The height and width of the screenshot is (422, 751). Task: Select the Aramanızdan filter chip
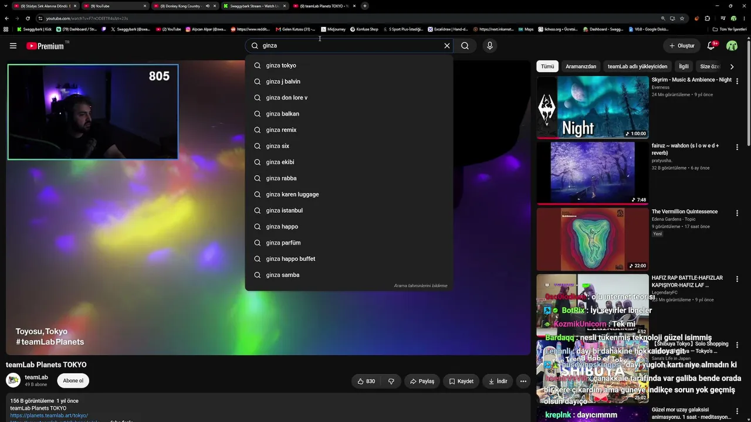tap(581, 67)
